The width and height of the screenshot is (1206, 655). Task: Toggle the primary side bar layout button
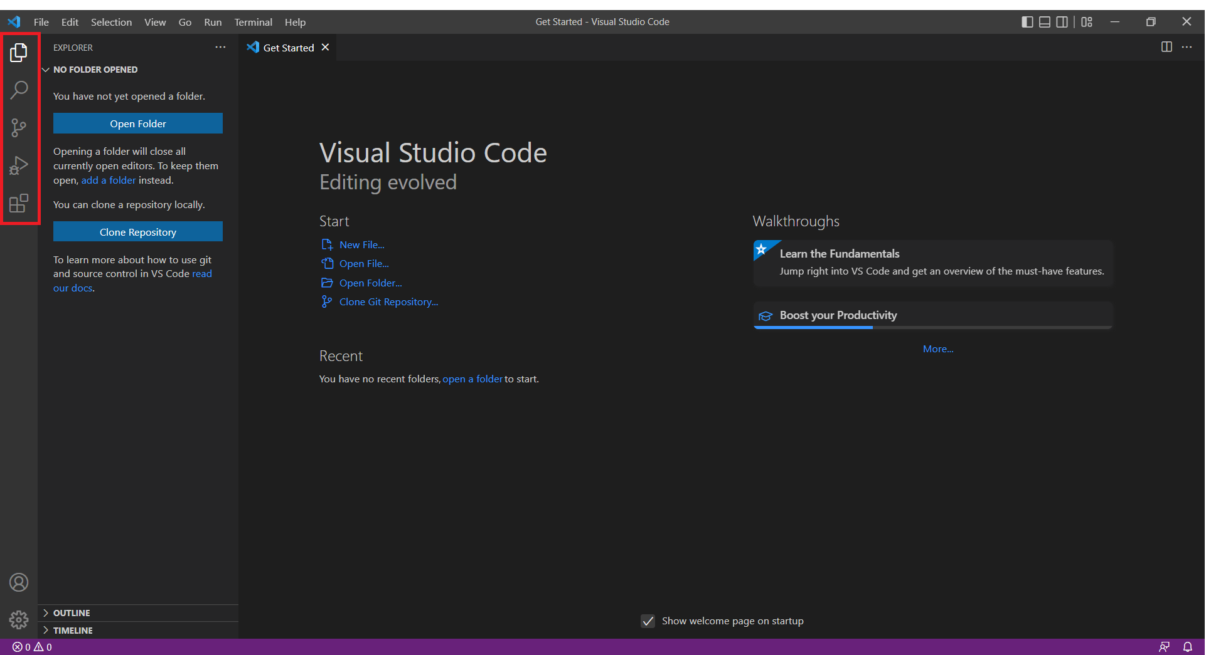(x=1027, y=22)
